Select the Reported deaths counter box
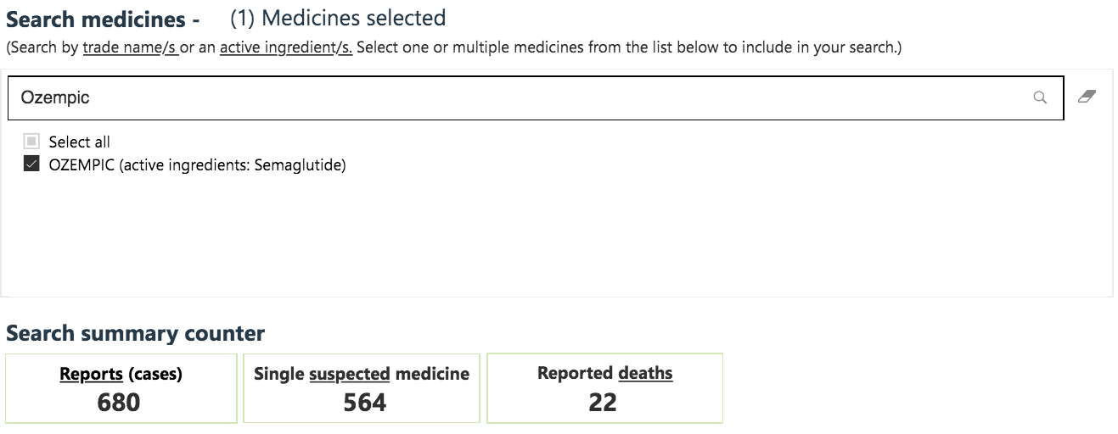Image resolution: width=1118 pixels, height=434 pixels. pyautogui.click(x=604, y=388)
